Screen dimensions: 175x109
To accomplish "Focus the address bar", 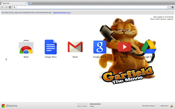I will (x=91, y=7).
